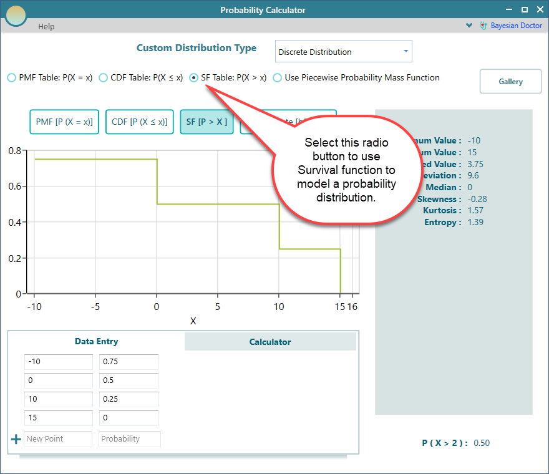Click the Bayesian Doctor stethoscope icon
This screenshot has width=549, height=474.
[x=483, y=26]
